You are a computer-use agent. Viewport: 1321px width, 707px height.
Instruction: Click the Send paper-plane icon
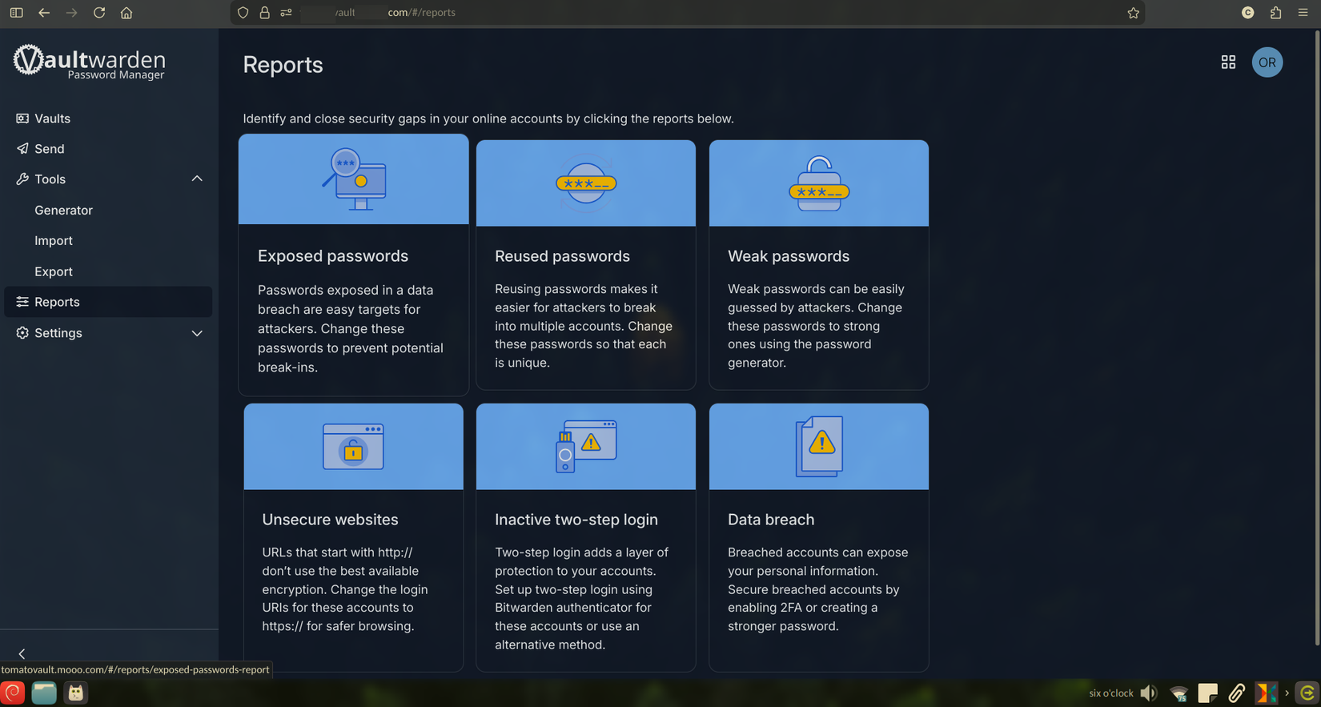(22, 149)
